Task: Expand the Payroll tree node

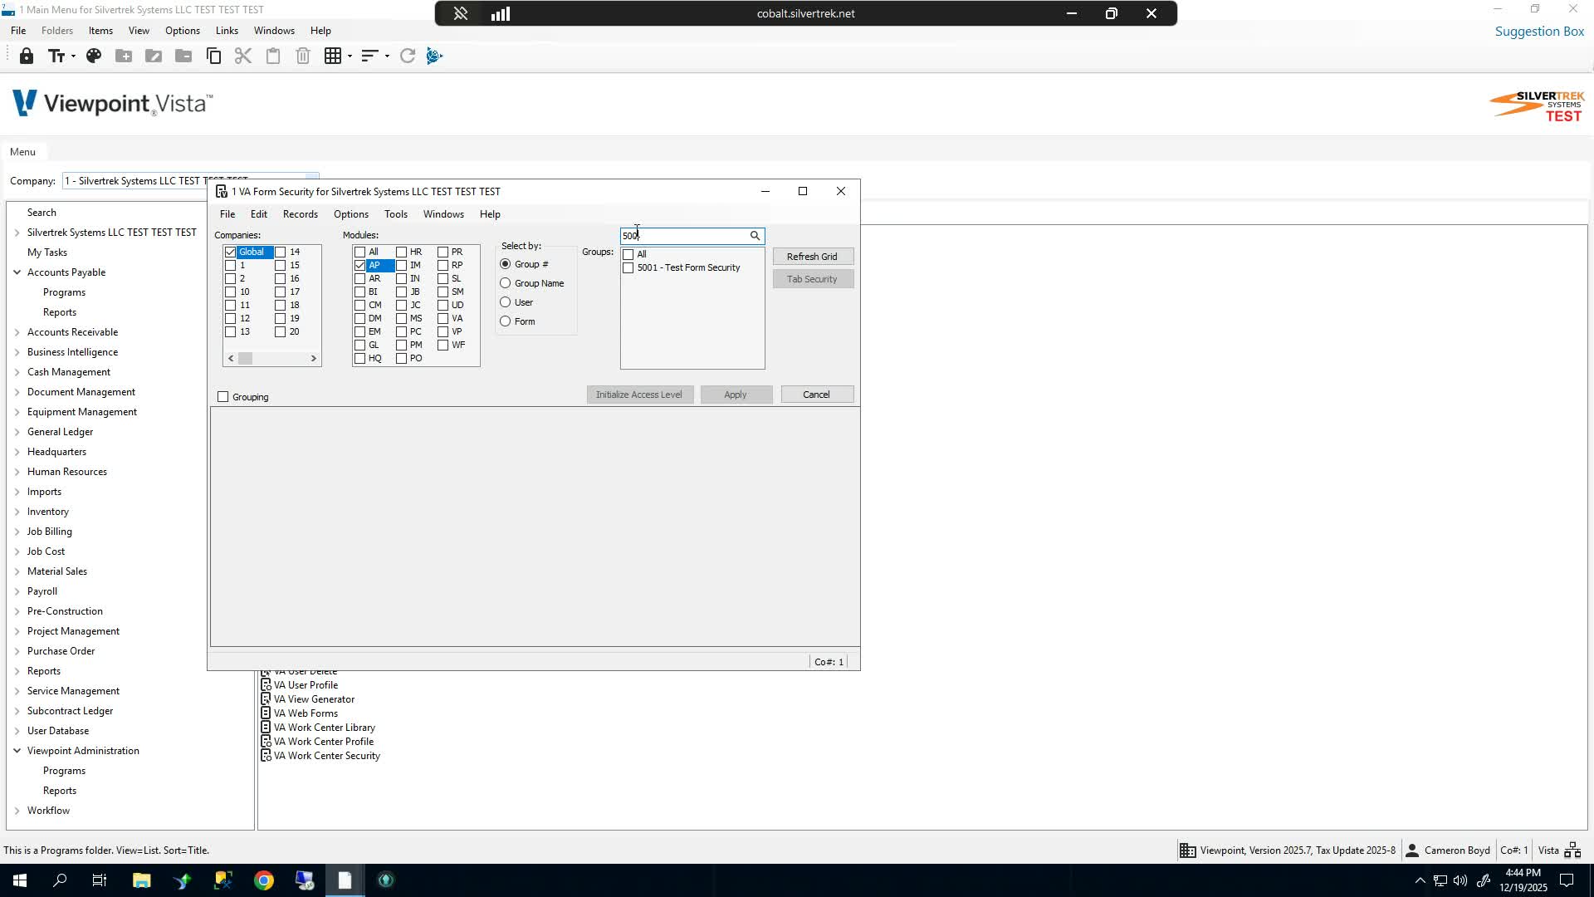Action: coord(17,591)
